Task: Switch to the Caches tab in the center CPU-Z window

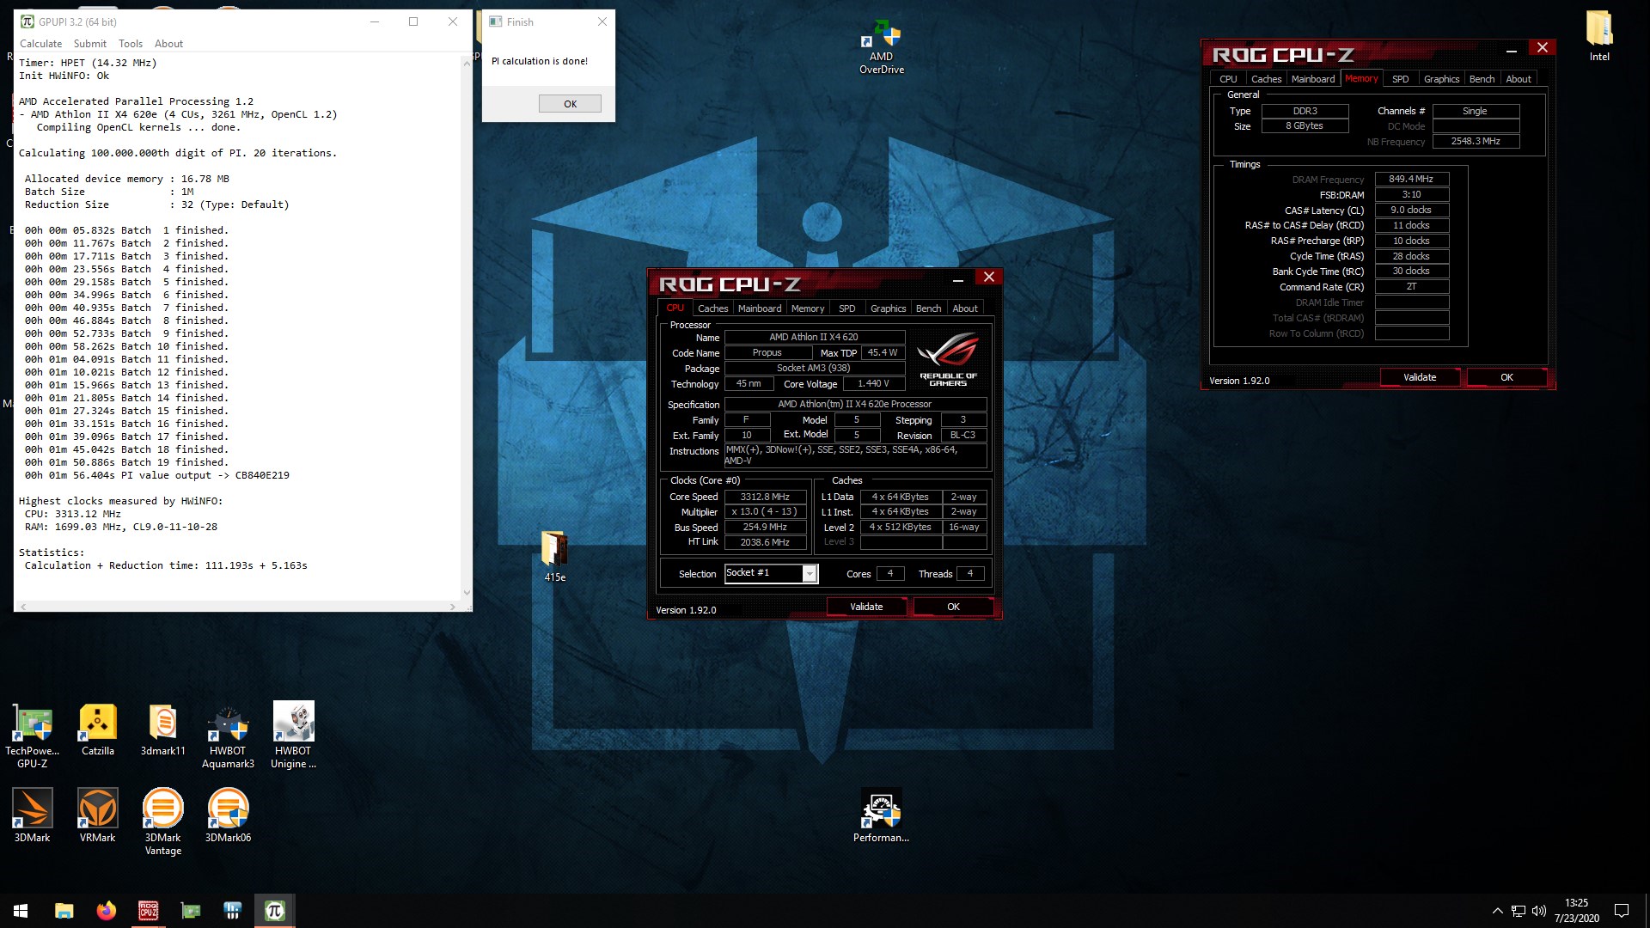Action: click(712, 308)
